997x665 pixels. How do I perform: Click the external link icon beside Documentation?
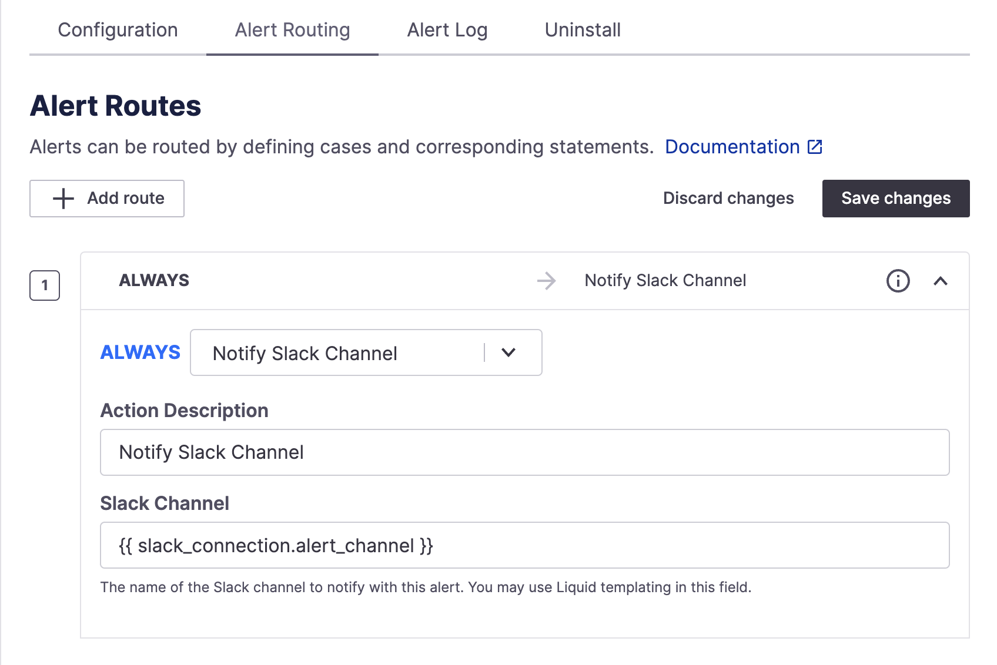815,147
